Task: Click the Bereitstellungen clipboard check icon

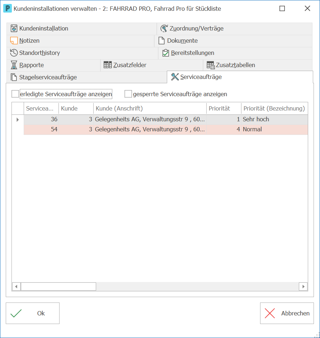Action: click(165, 53)
